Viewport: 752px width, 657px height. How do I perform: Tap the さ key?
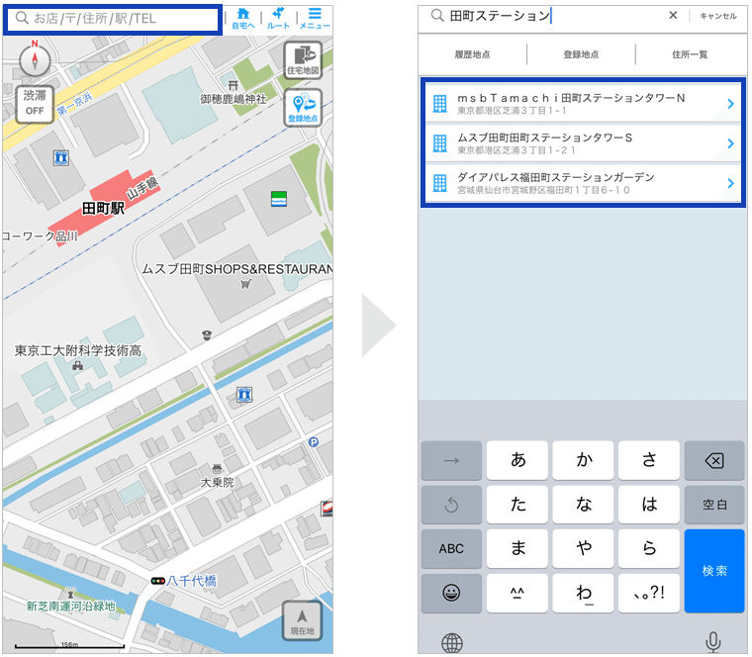pyautogui.click(x=649, y=460)
